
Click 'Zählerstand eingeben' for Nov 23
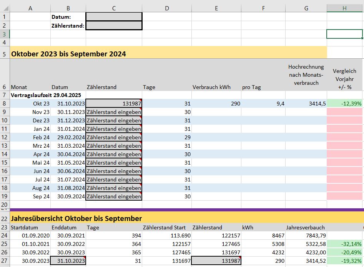point(114,112)
